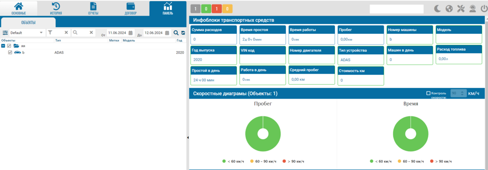Open the list settings sliders icon
Screen dimensions: 488x170
[5, 33]
